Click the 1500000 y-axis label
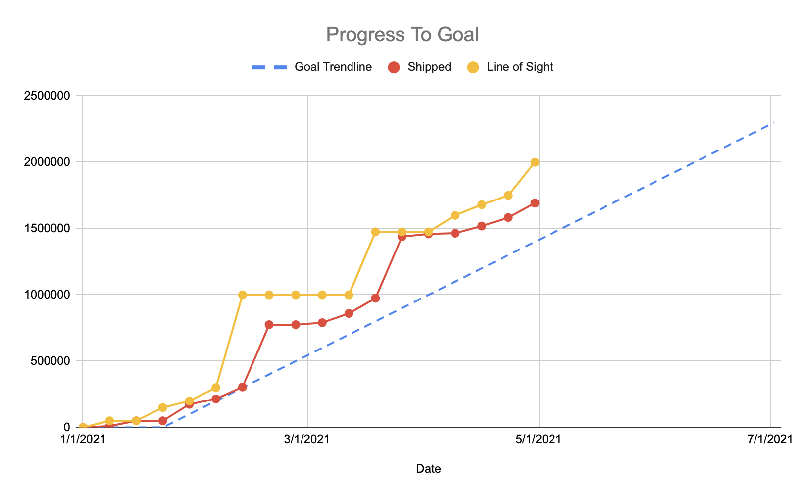The image size is (805, 500). point(47,229)
